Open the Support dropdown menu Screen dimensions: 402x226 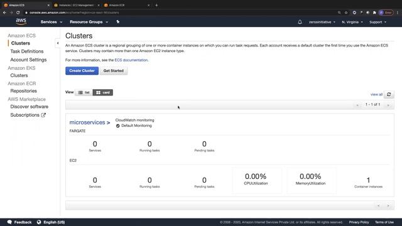pyautogui.click(x=378, y=22)
